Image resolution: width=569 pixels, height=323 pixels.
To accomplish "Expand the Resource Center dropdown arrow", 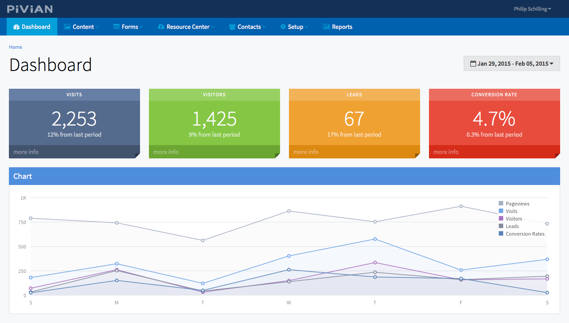I will point(212,28).
